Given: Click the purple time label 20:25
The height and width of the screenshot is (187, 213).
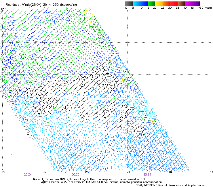Looking at the screenshot, I should 75,175.
